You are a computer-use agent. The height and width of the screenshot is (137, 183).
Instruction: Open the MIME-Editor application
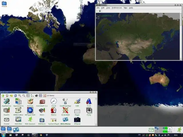[x=18, y=112]
